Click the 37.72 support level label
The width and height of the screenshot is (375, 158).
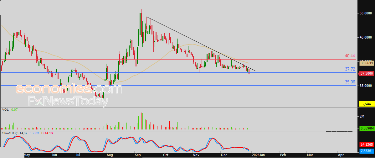pyautogui.click(x=350, y=69)
